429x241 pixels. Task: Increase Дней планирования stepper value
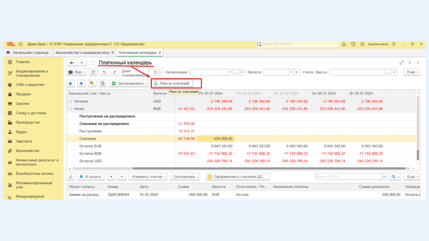point(160,71)
